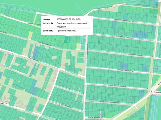Select cadastral number 8000000000:72:501:0109 text
The image size is (161, 120).
(x=68, y=19)
